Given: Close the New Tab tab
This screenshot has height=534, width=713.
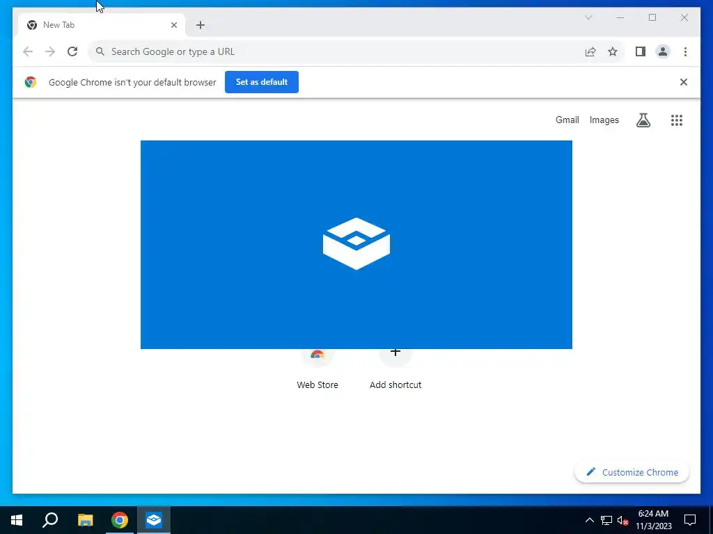Looking at the screenshot, I should pyautogui.click(x=173, y=25).
